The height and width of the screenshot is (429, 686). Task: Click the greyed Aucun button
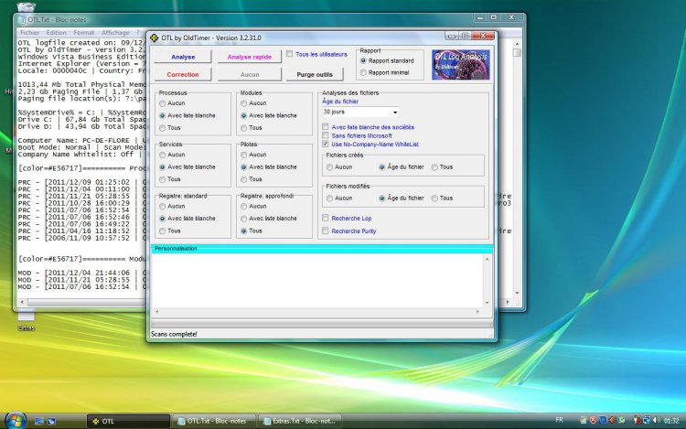point(250,74)
